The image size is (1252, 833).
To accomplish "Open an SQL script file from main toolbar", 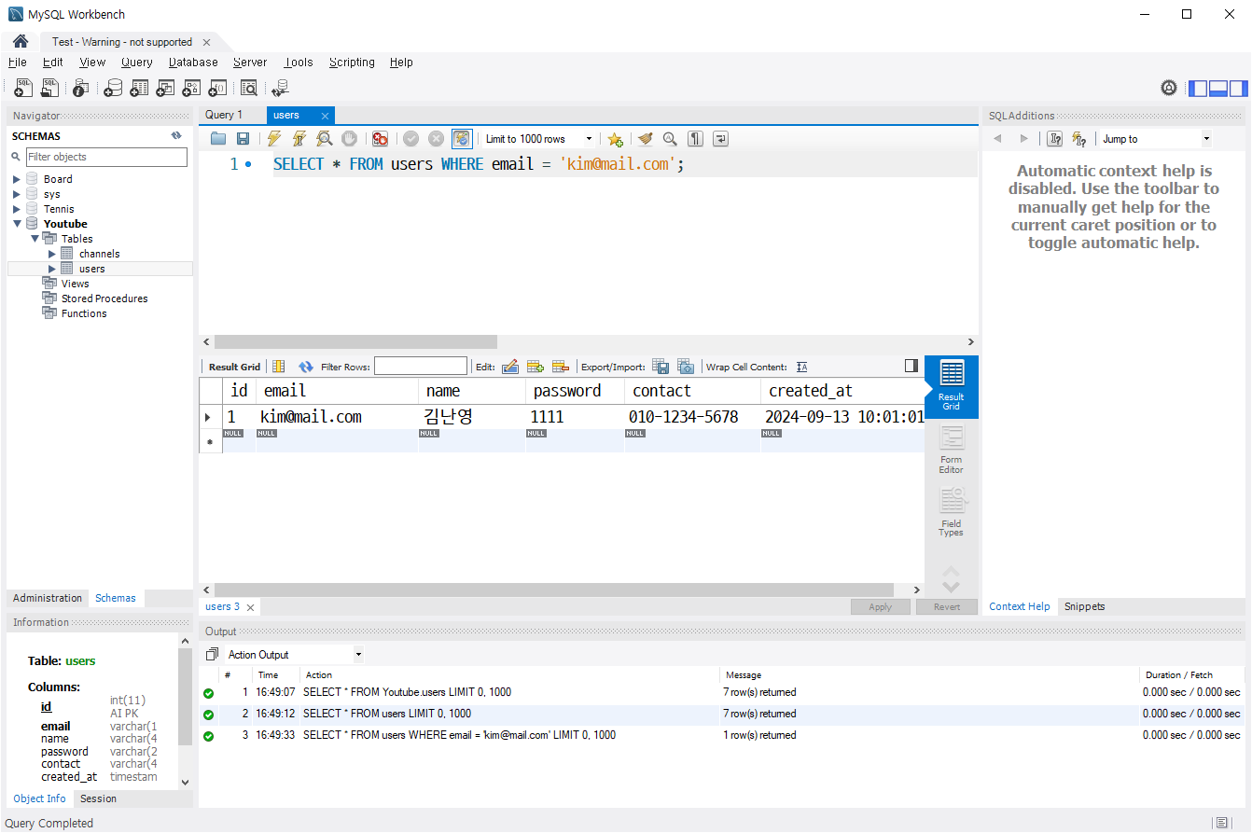I will coord(50,88).
